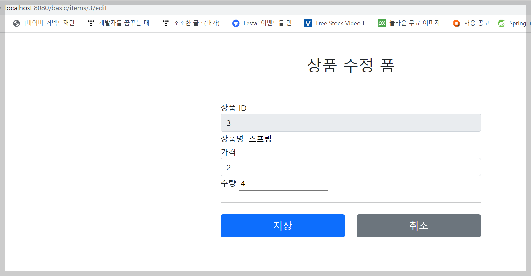Click the 상품 ID label
This screenshot has height=276, width=531.
pos(234,108)
